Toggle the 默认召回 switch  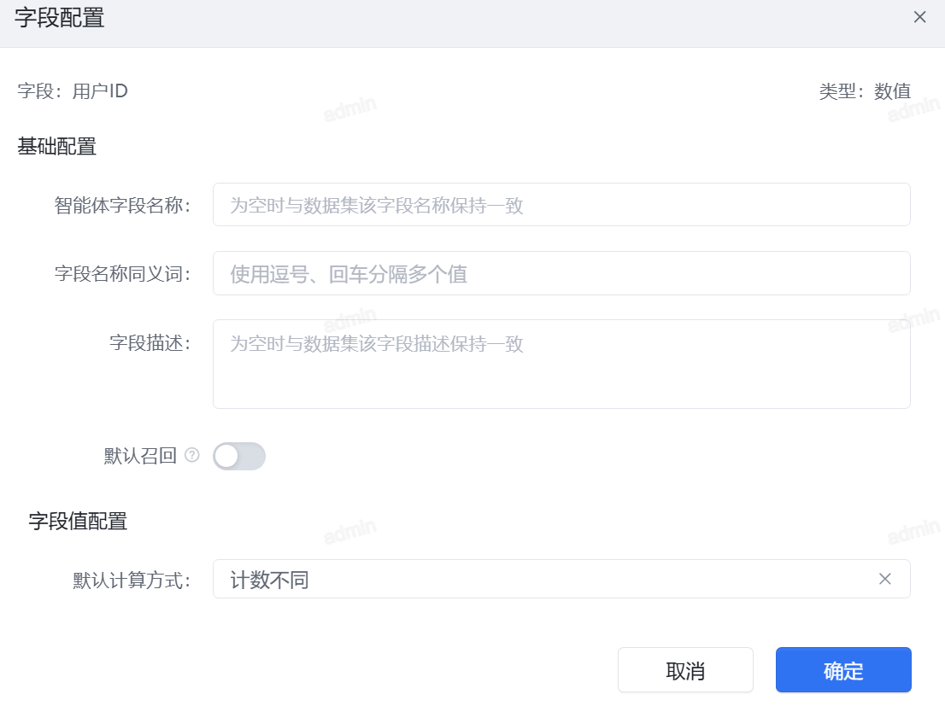pos(239,456)
